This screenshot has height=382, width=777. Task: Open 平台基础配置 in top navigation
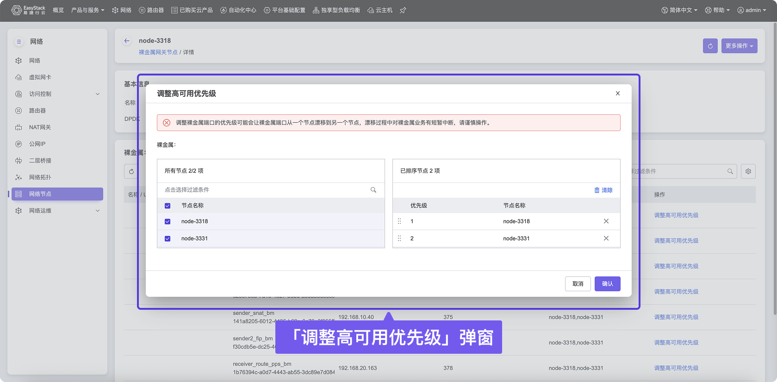click(285, 10)
